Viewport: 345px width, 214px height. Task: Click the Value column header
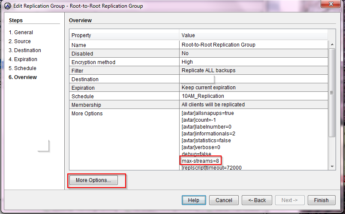[254, 35]
